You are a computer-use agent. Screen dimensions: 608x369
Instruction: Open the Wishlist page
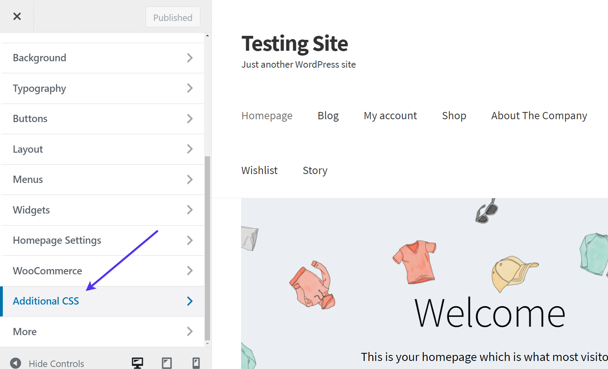[259, 170]
